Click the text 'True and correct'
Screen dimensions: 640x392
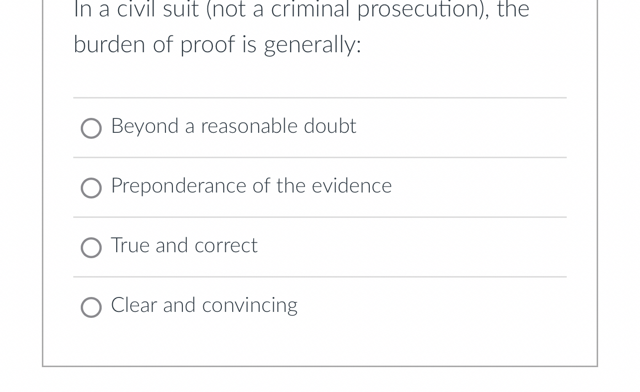(184, 246)
